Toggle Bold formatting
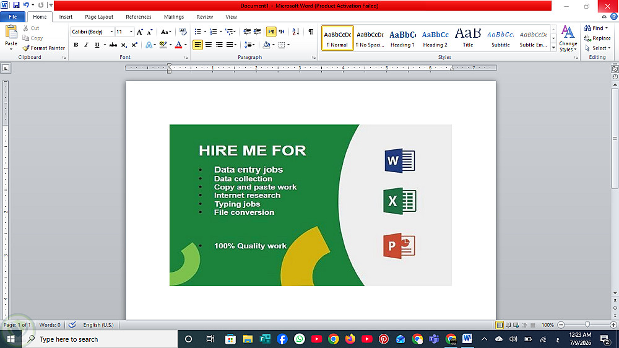The image size is (619, 348). click(x=76, y=45)
